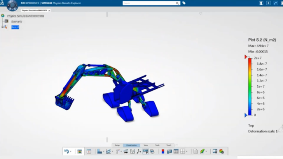Click the 3DS logo in top-left corner
The height and width of the screenshot is (159, 283).
click(2, 3)
